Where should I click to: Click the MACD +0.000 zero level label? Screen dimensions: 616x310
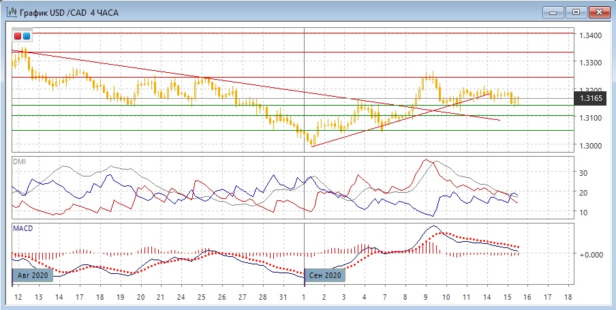click(590, 254)
